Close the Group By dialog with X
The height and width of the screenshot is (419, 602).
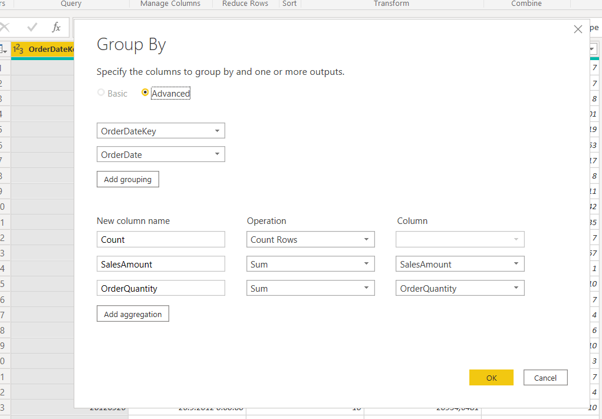578,29
